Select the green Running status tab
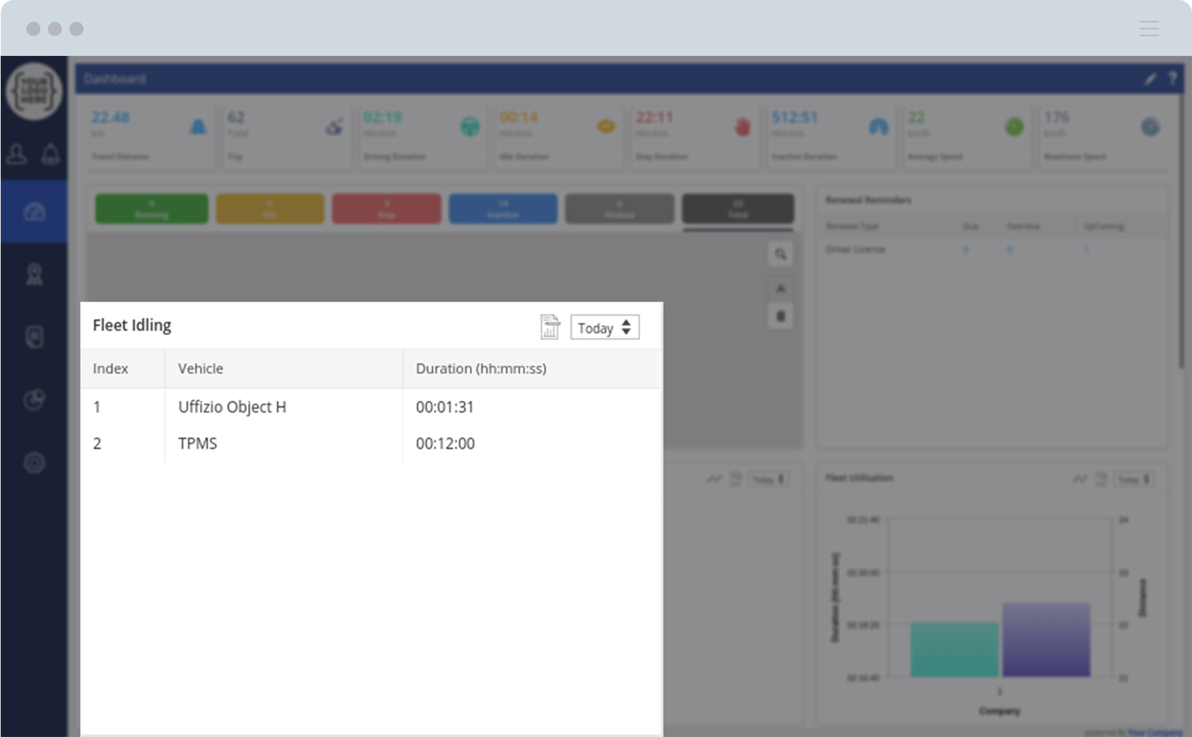 tap(151, 208)
